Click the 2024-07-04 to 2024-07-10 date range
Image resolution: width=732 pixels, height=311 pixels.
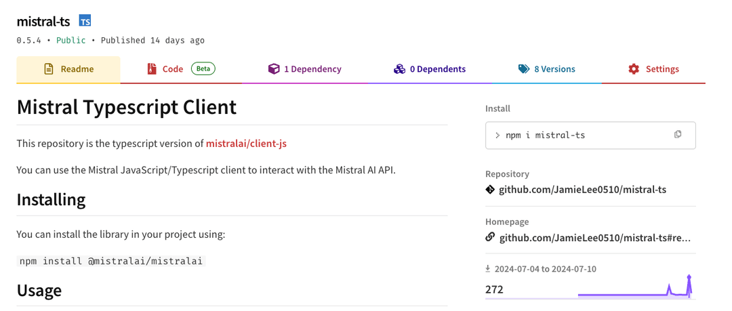pos(545,269)
